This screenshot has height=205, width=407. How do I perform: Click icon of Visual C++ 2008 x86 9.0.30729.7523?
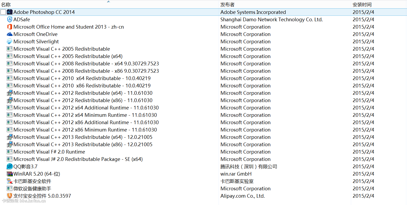click(10, 71)
